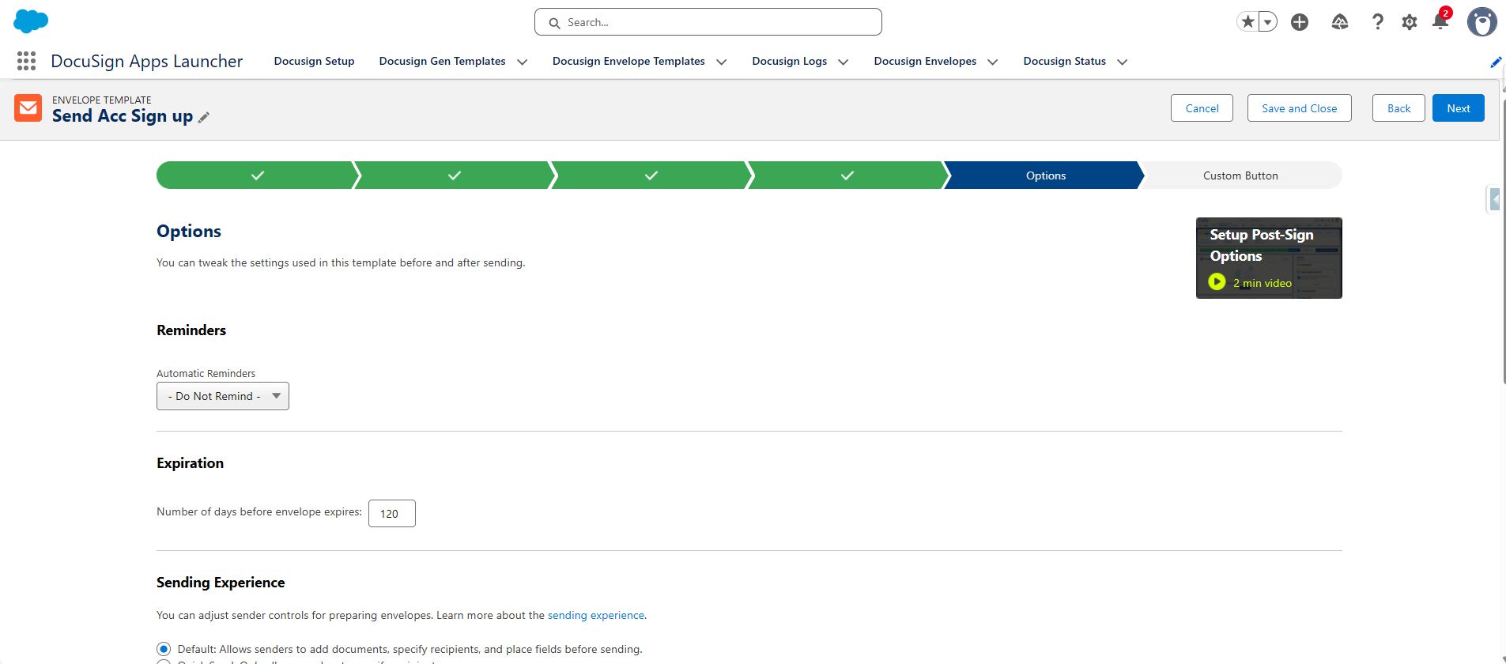Open the Docusign Envelopes tab
The height and width of the screenshot is (664, 1506).
click(925, 61)
